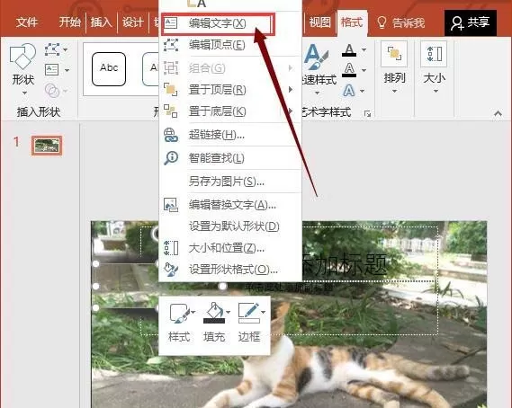Click the 组合(G) context menu entry
Screen dimensions: 512x408
pos(229,68)
